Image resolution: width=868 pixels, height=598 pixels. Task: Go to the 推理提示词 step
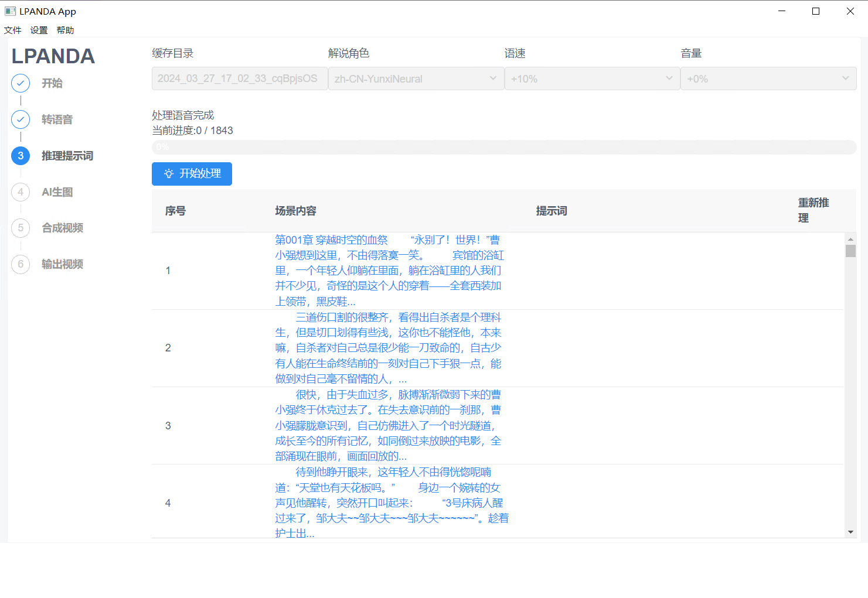pyautogui.click(x=67, y=156)
